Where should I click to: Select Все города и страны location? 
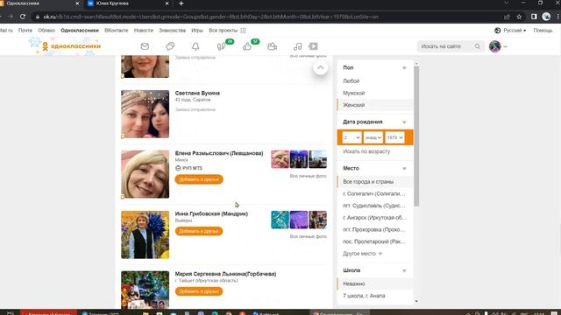pyautogui.click(x=375, y=182)
